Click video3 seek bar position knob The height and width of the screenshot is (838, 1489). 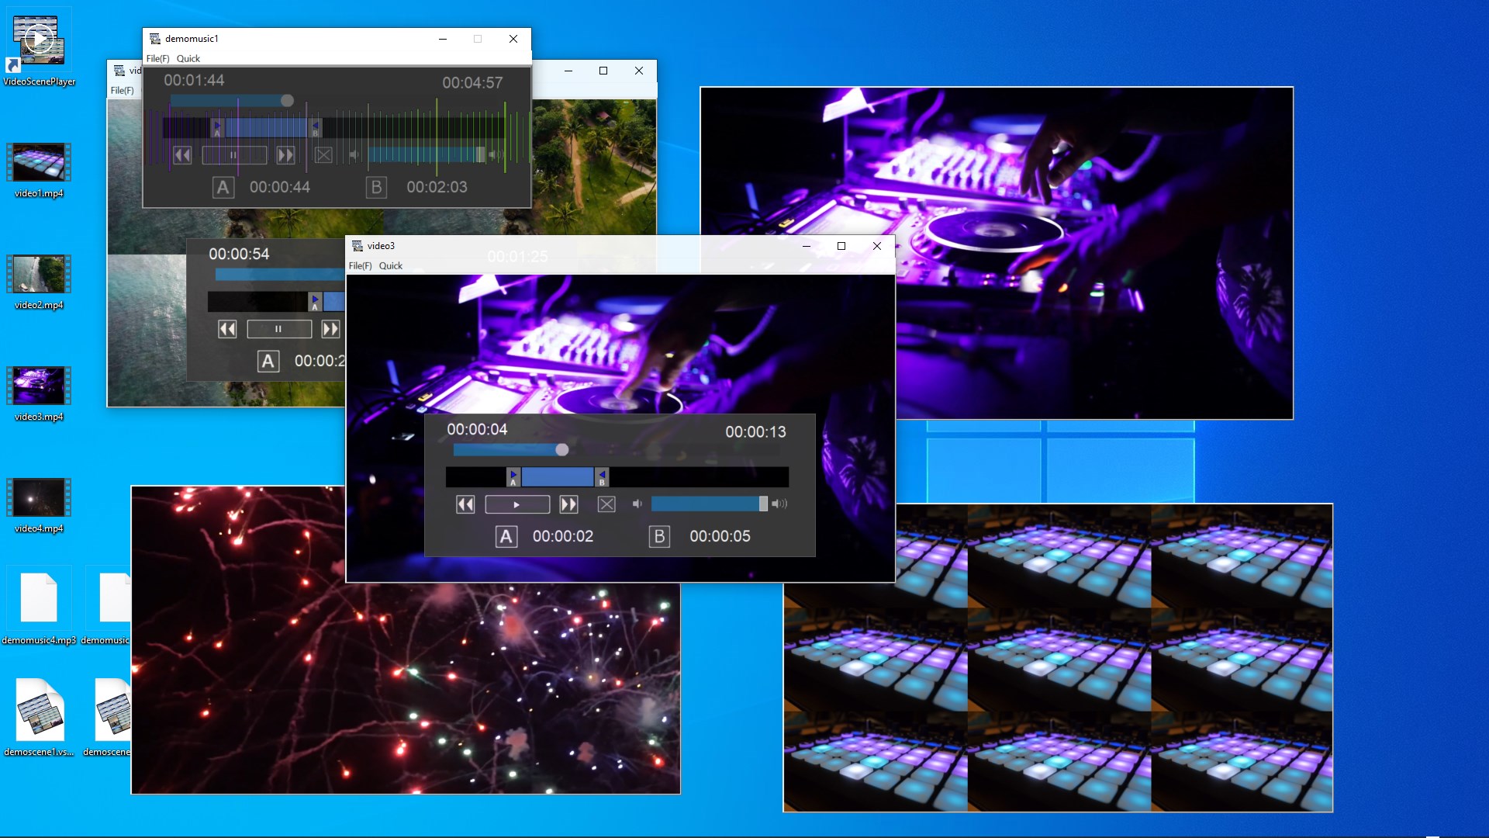tap(562, 450)
